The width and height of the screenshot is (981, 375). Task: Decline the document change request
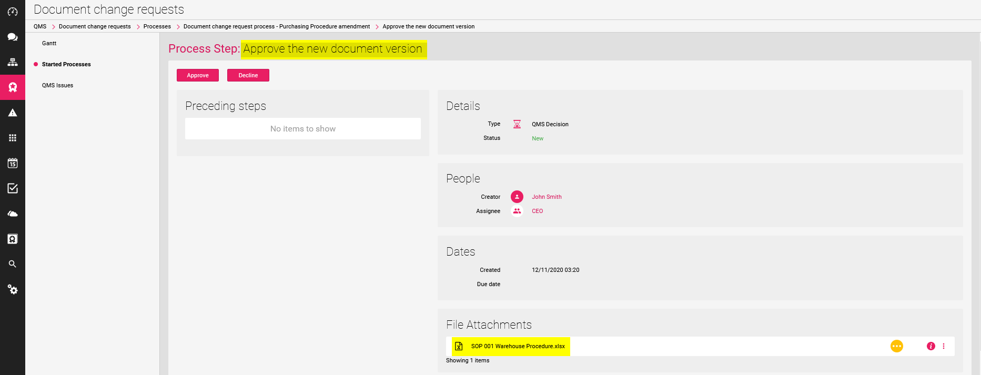coord(248,75)
